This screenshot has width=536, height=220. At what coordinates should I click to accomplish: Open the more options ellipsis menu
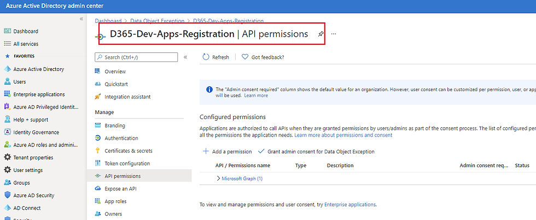click(334, 34)
